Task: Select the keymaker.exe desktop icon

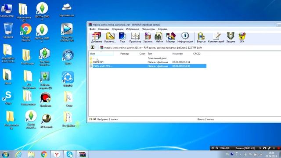Action: 67,10
